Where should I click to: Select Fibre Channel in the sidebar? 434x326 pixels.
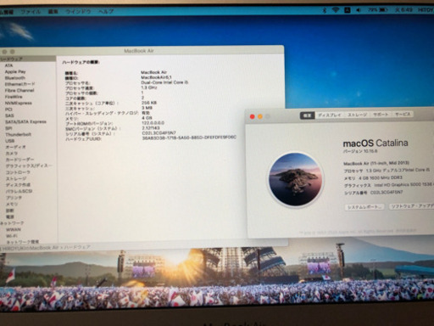(19, 91)
